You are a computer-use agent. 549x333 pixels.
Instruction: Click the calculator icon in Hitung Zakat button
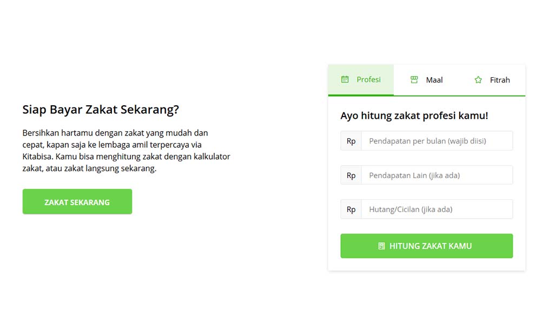tap(382, 246)
